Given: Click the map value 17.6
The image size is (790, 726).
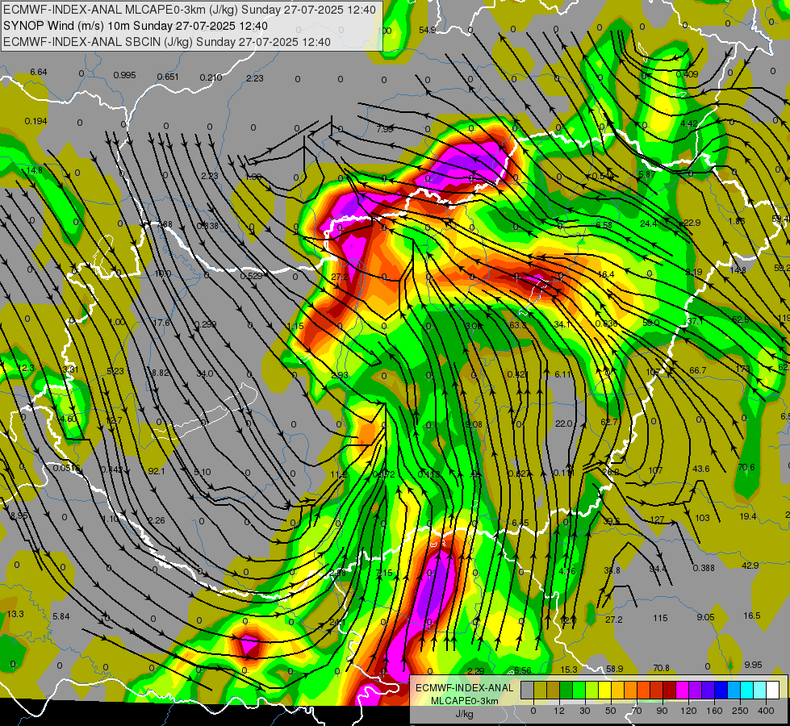Looking at the screenshot, I should coord(161,323).
